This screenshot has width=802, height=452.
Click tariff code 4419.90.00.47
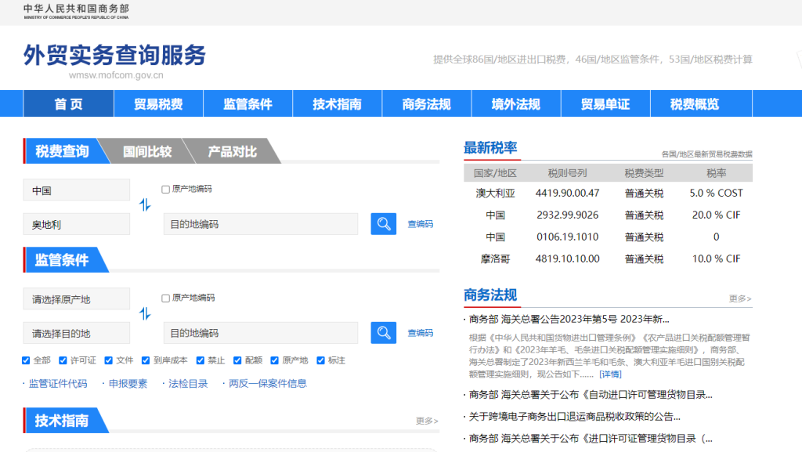[x=567, y=193]
